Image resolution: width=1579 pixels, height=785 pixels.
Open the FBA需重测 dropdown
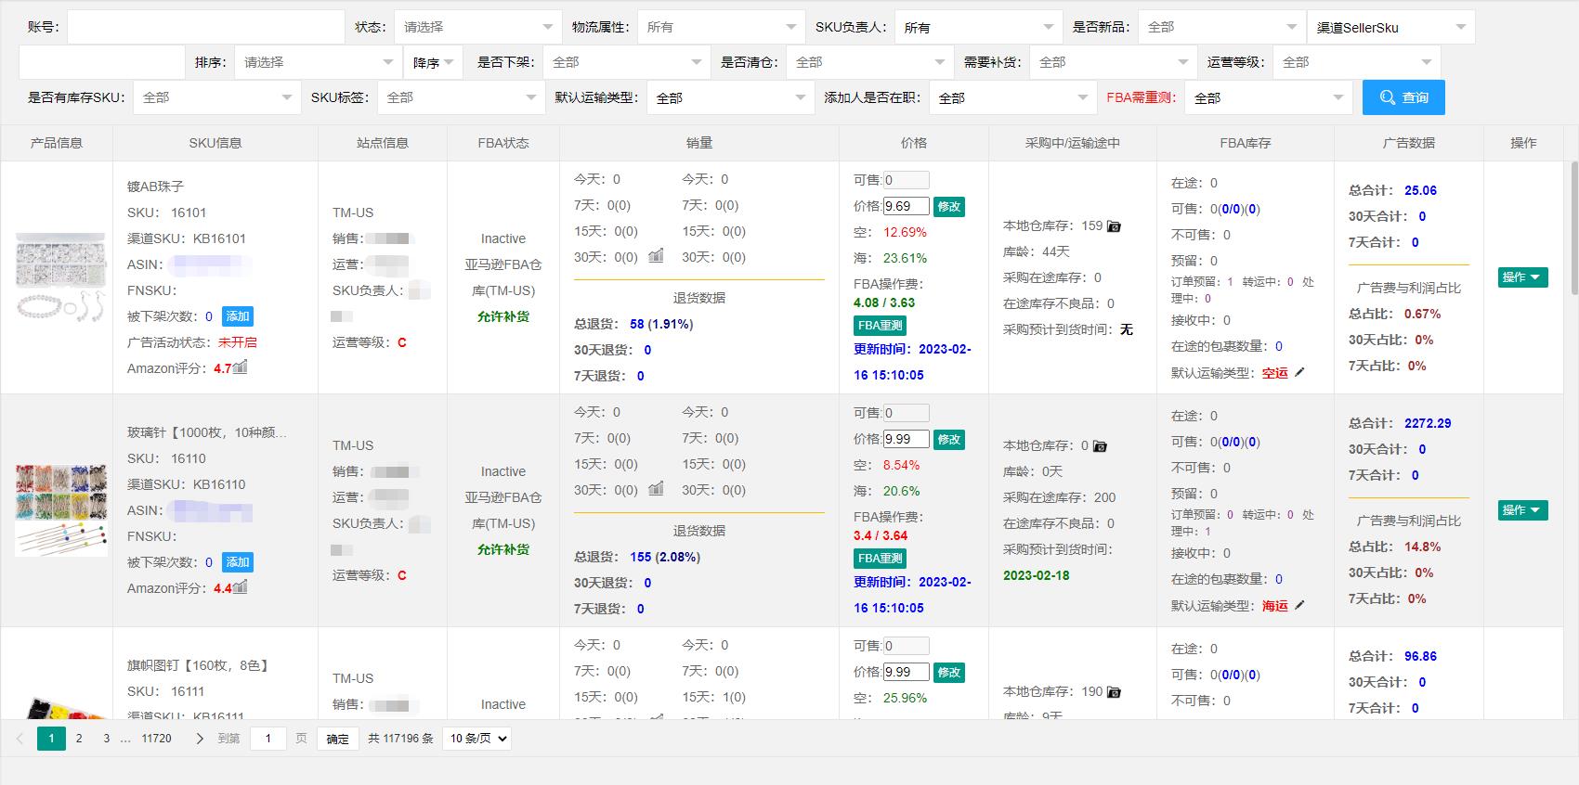[1269, 97]
